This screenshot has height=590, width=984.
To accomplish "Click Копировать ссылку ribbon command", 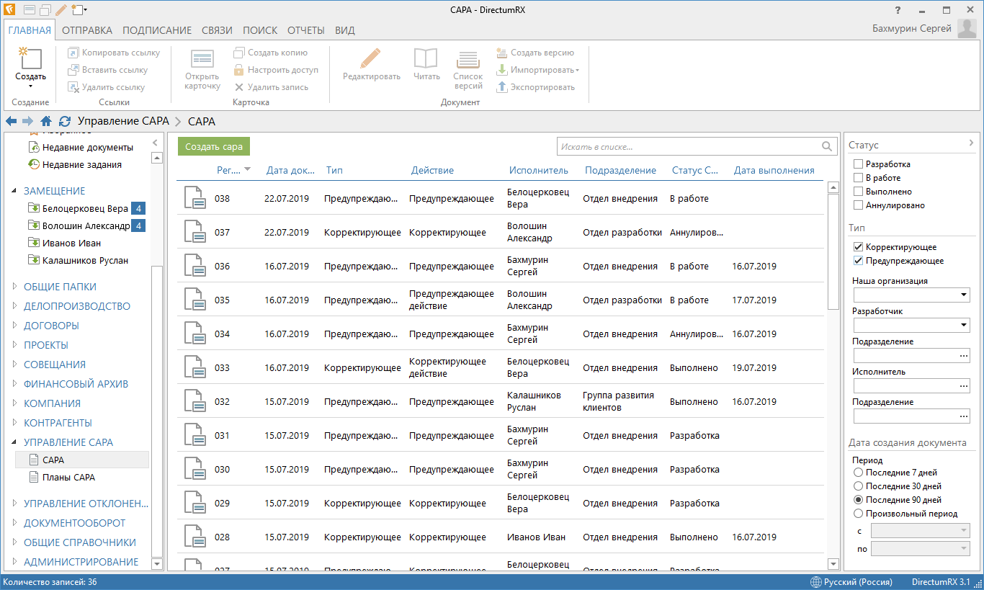I will tap(114, 53).
